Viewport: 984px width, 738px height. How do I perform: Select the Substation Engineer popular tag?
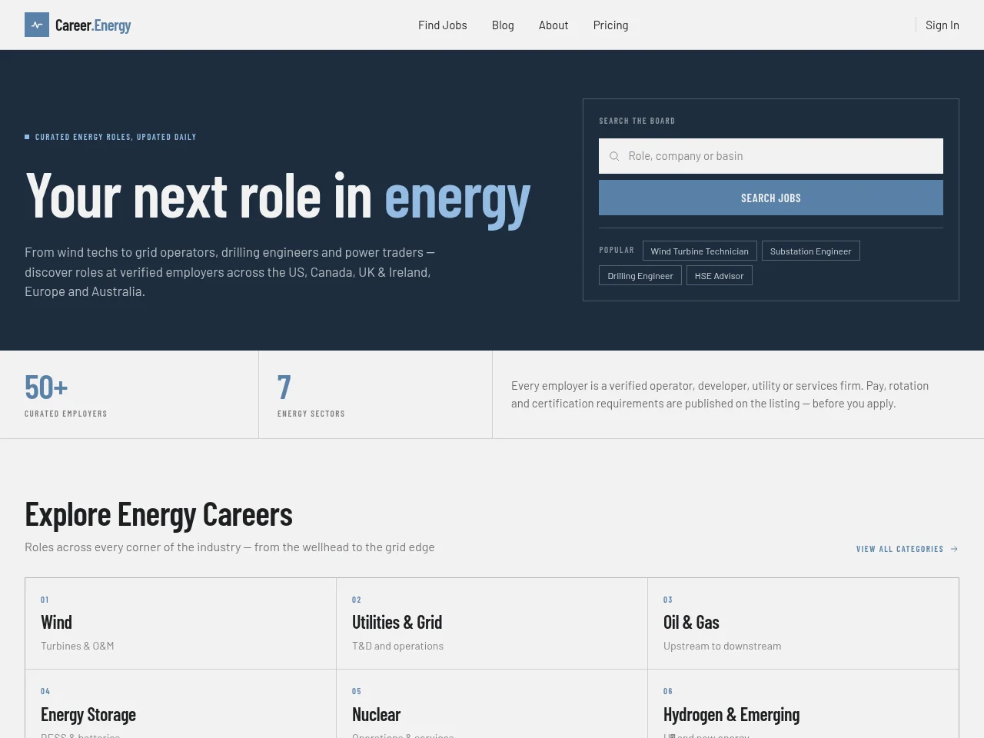811,251
